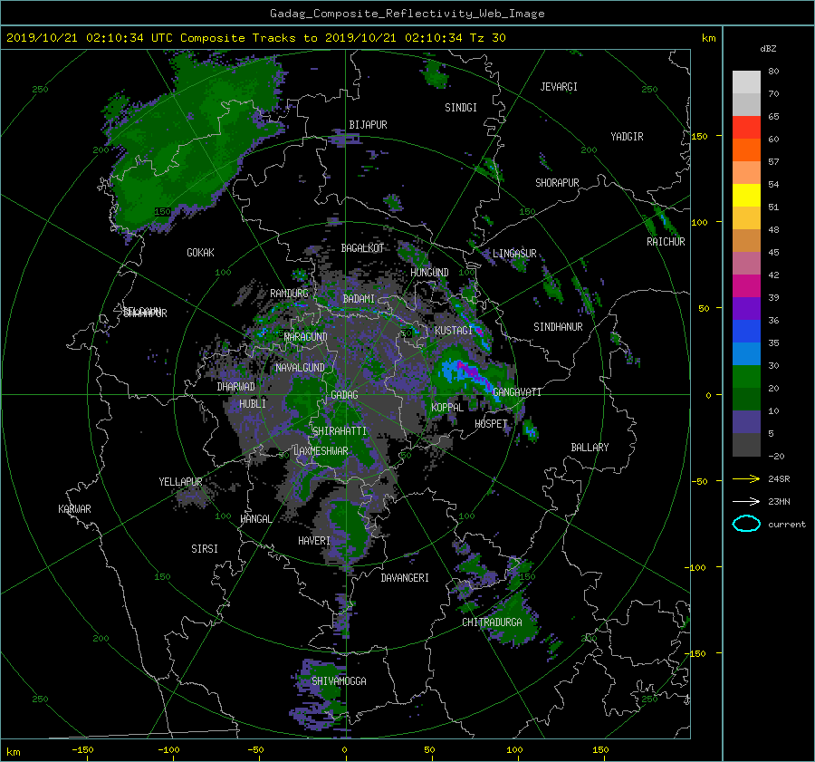815x762 pixels.
Task: Click the SHIRAHATTI city label
Action: pos(340,431)
